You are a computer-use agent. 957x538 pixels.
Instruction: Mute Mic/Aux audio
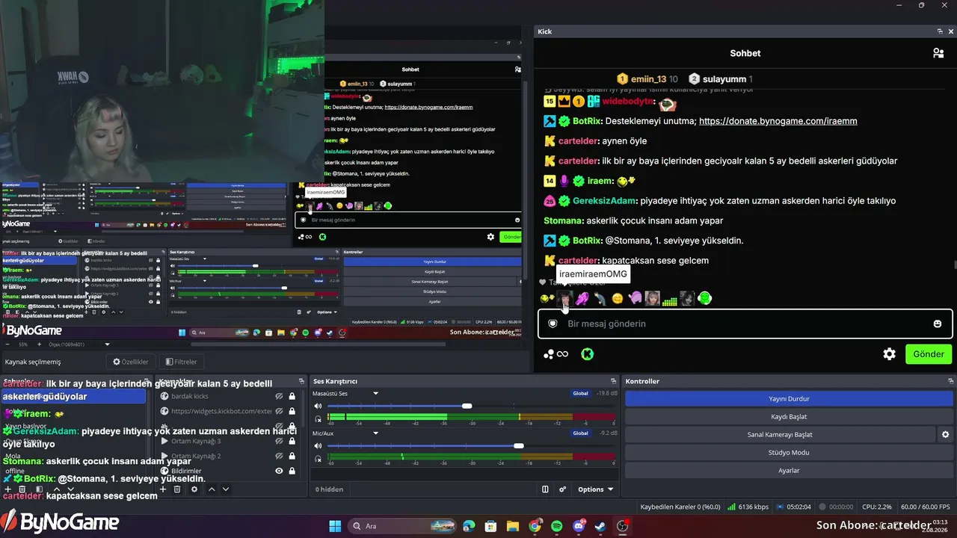coord(318,446)
